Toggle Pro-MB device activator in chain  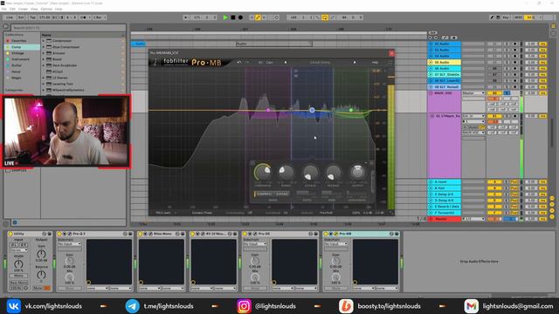point(326,234)
